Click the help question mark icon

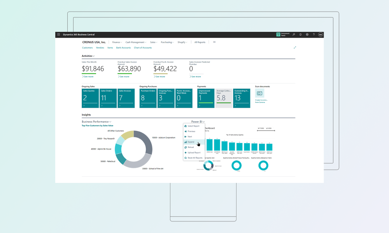314,35
